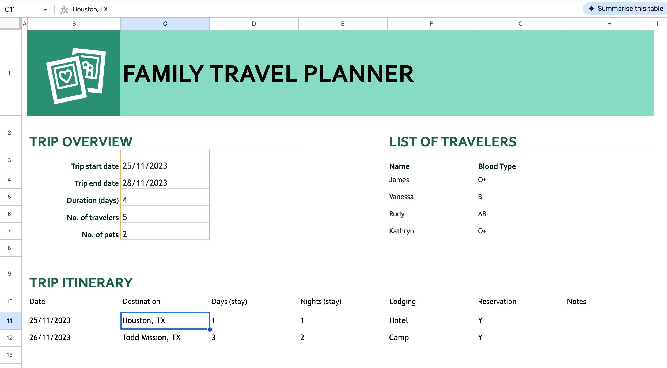Click the LIST OF TRAVELERS heading

(x=453, y=142)
